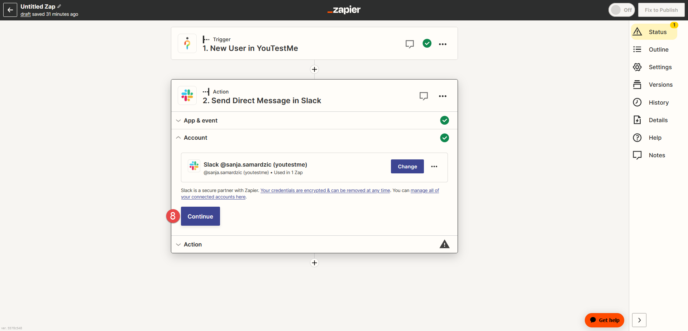Click the Get help chat button
The width and height of the screenshot is (688, 331).
coord(605,320)
